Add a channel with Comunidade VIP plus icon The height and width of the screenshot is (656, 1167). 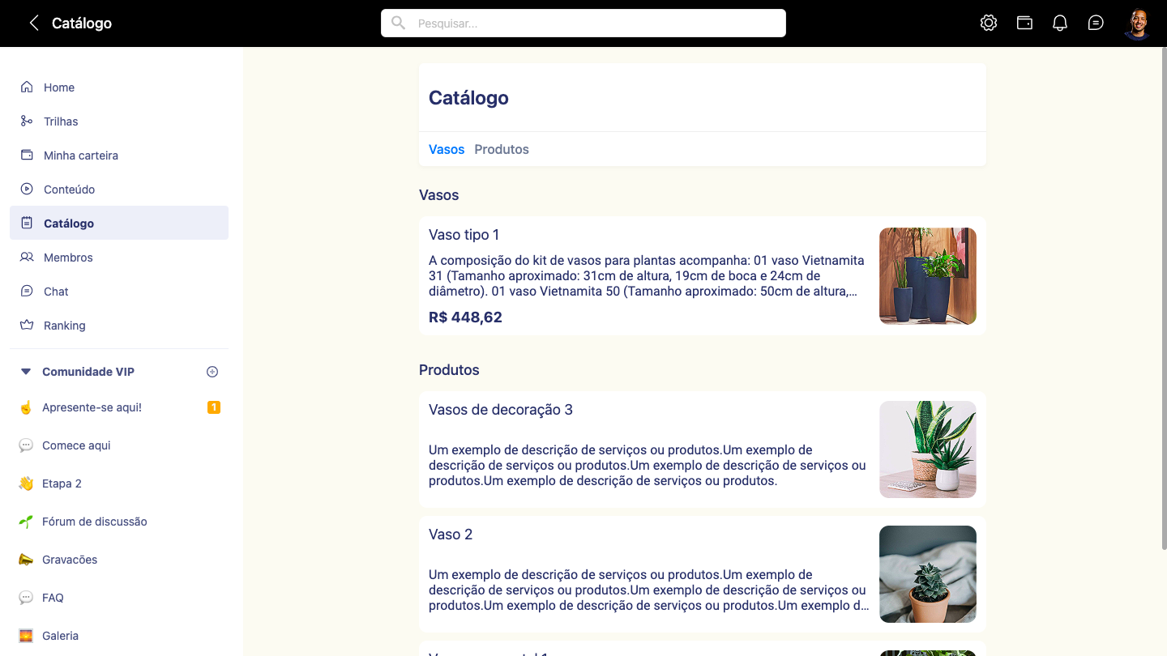212,372
